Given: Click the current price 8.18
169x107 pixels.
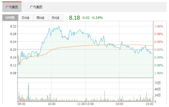Looking at the screenshot, I should pos(74,18).
